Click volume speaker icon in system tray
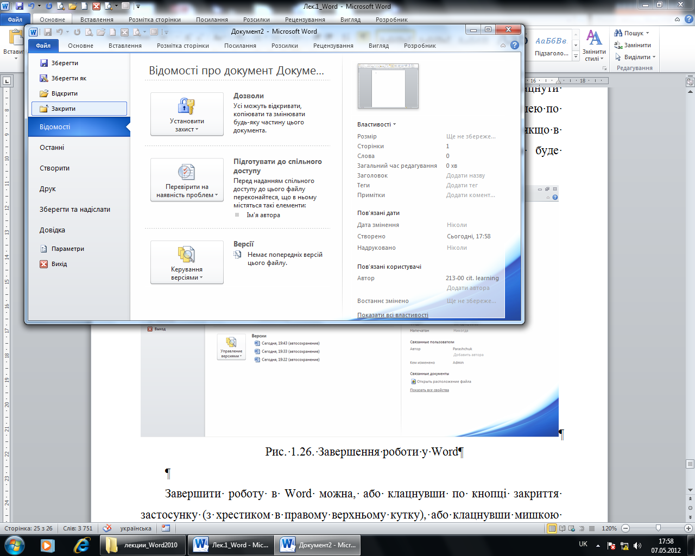The image size is (695, 556). tap(637, 546)
